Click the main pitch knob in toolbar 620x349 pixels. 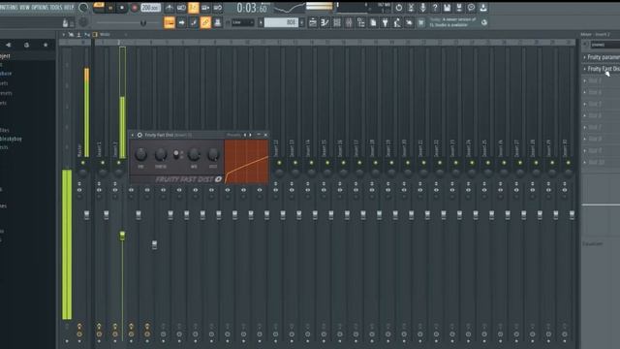pos(83,22)
